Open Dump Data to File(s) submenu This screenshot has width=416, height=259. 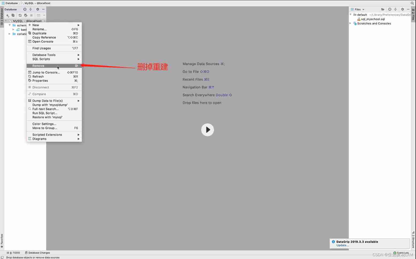point(54,101)
